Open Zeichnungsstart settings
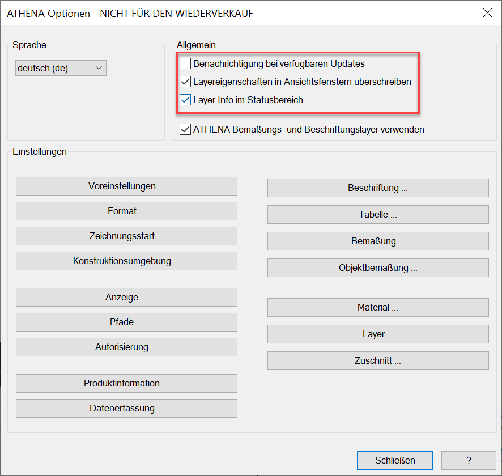 (126, 236)
